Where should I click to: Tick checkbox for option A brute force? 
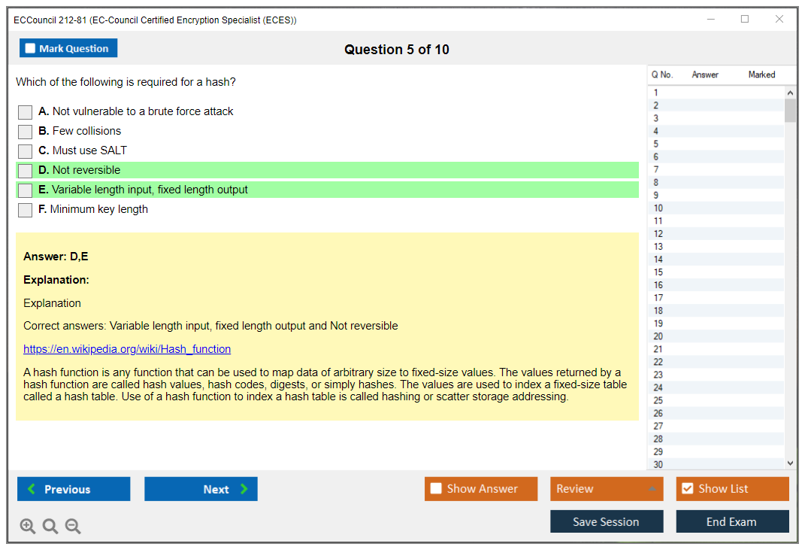[26, 112]
